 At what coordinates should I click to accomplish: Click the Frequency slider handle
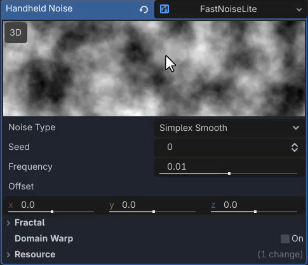click(229, 173)
